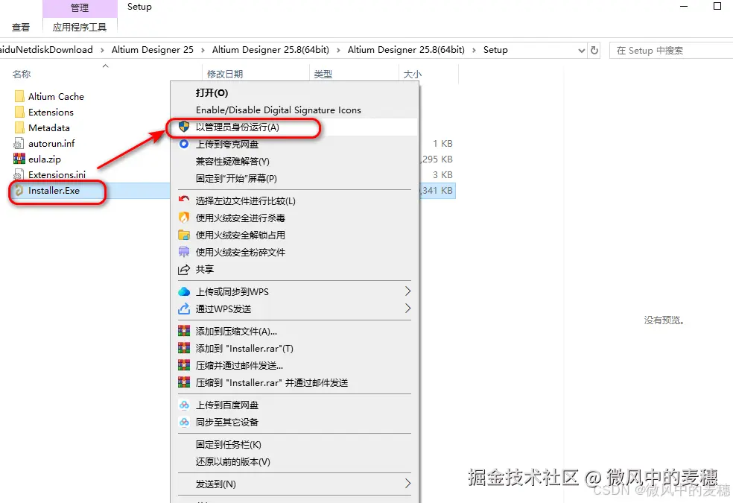Click the red compare-files arrow icon

click(184, 200)
